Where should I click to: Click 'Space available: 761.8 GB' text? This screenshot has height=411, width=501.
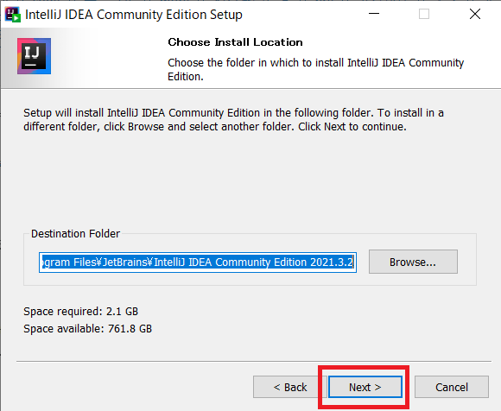[87, 329]
